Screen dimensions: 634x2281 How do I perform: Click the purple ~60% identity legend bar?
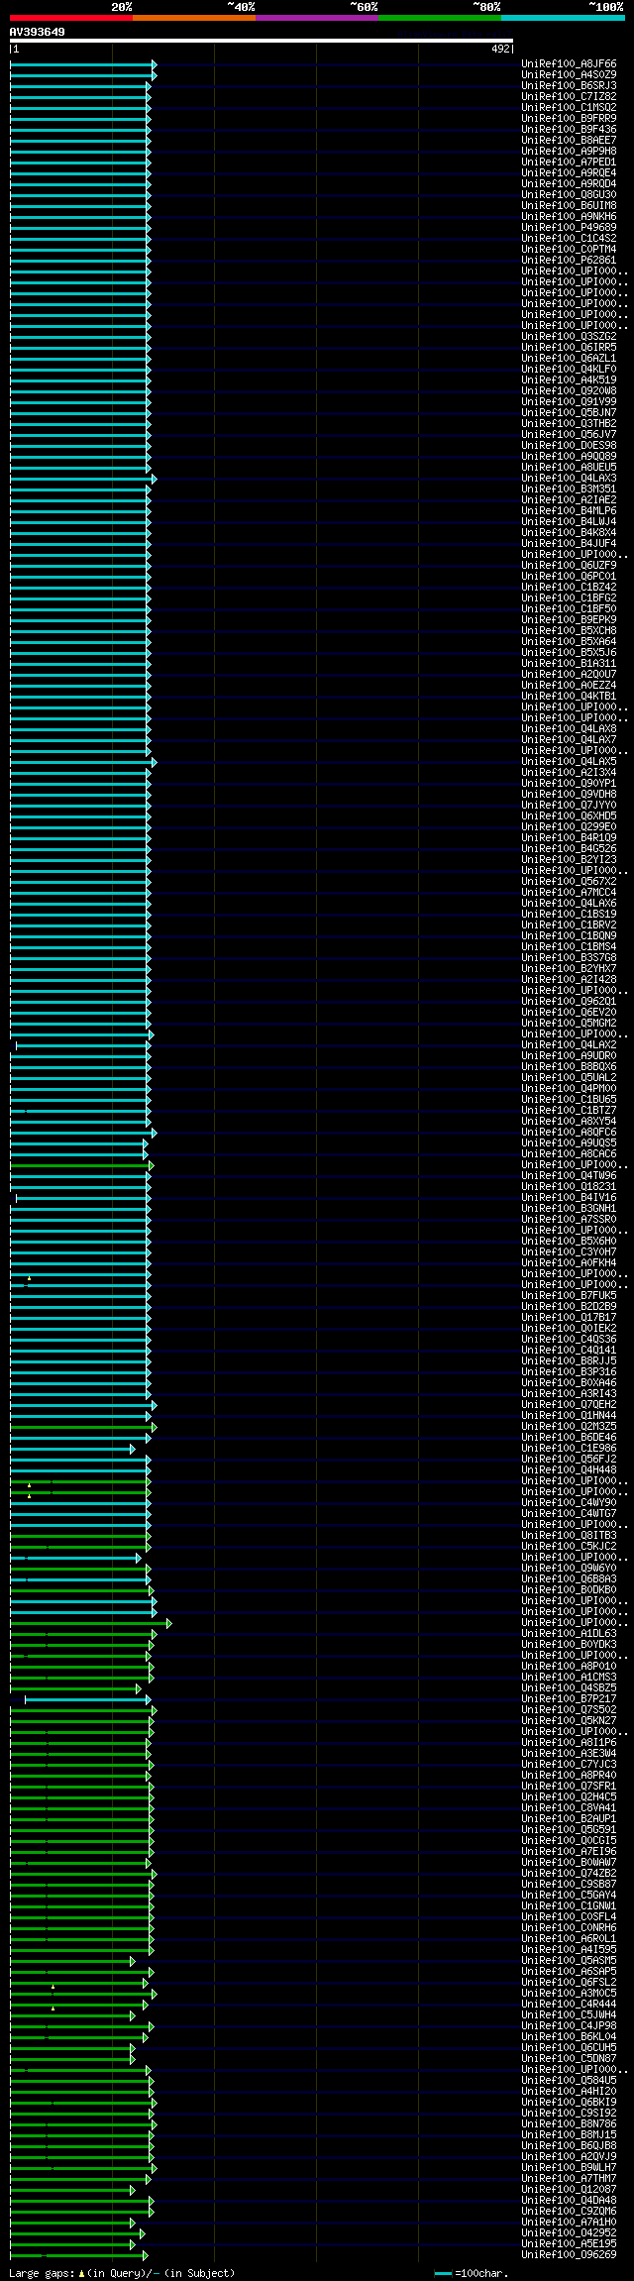click(x=316, y=18)
